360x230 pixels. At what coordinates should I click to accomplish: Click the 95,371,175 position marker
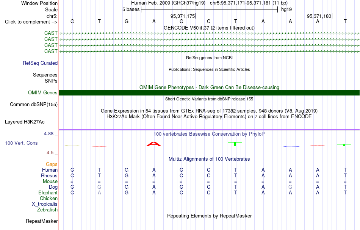coord(183,16)
